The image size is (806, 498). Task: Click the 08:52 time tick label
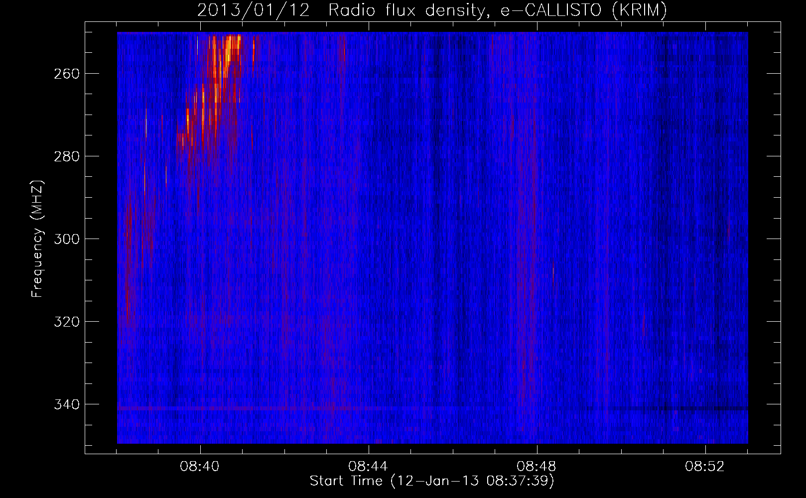click(x=705, y=467)
